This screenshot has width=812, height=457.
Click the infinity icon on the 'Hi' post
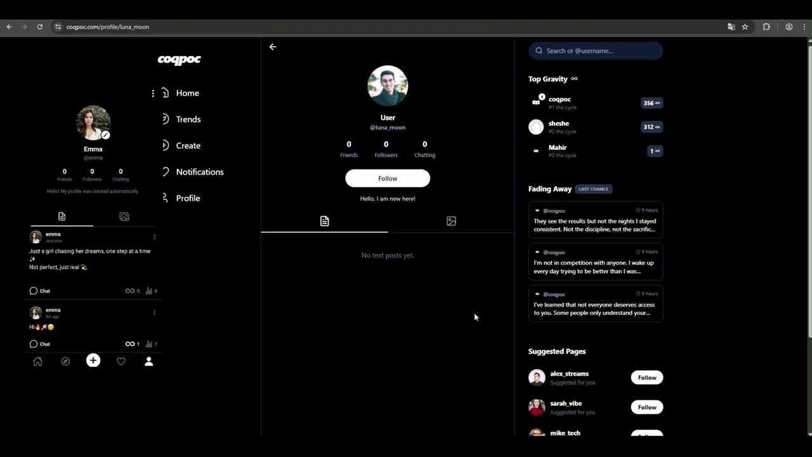click(x=130, y=344)
